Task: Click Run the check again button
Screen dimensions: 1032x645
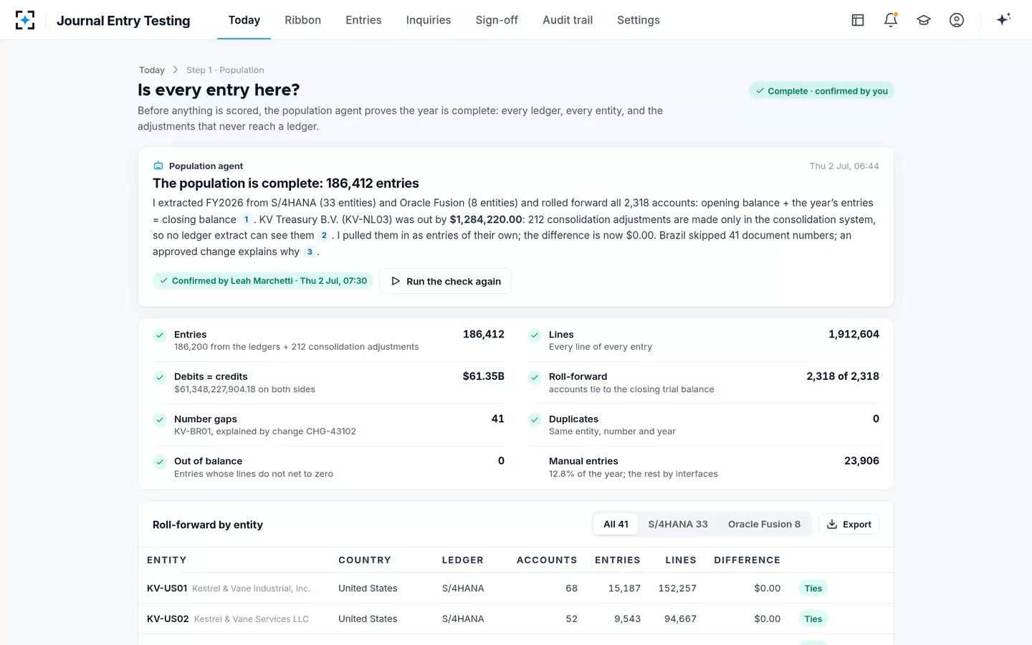Action: [445, 281]
